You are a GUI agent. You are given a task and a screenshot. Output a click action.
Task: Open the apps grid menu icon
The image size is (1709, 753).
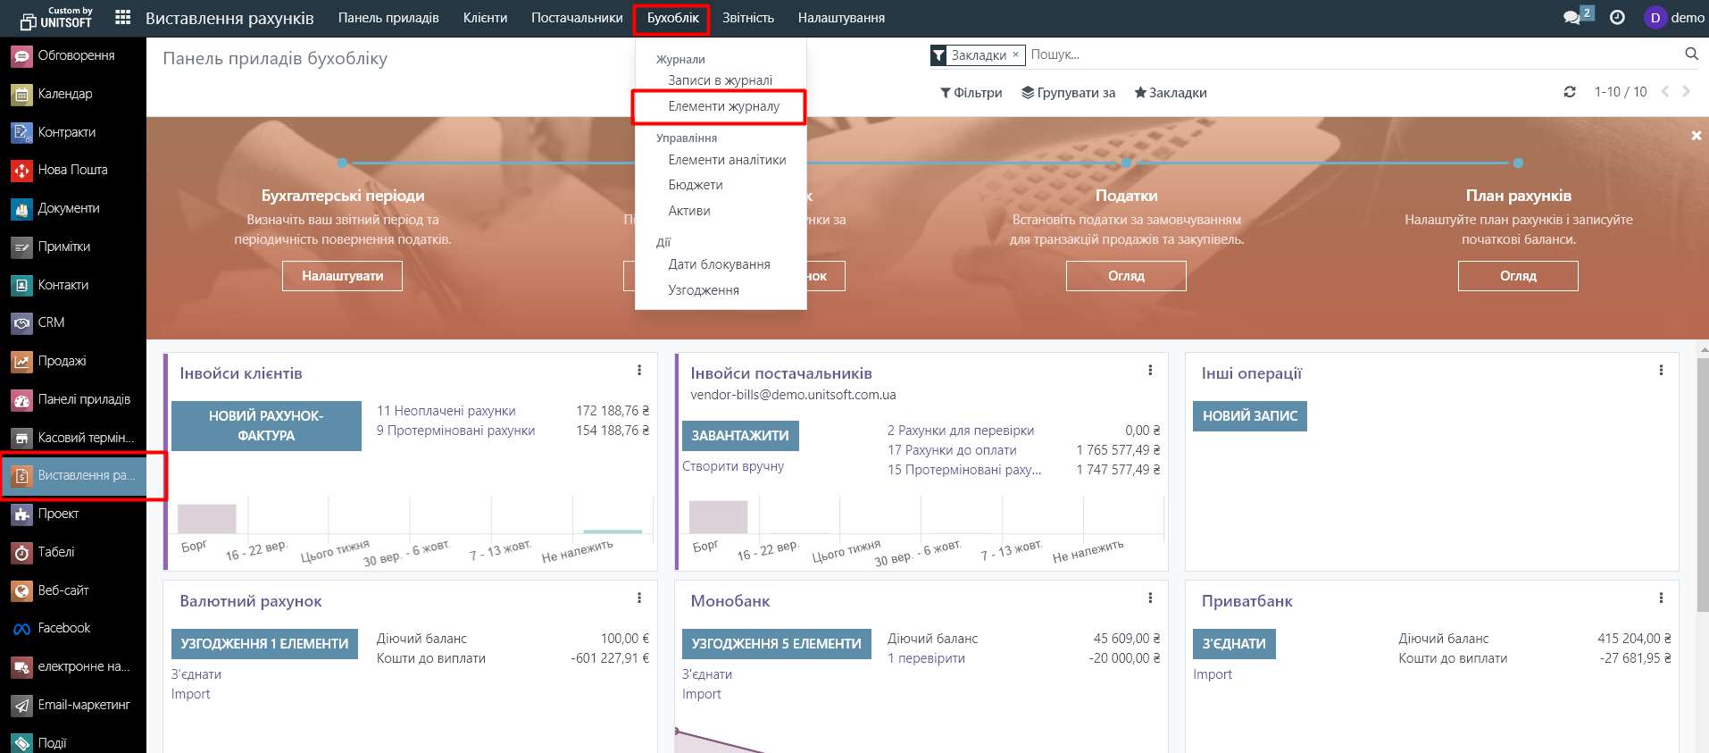123,18
